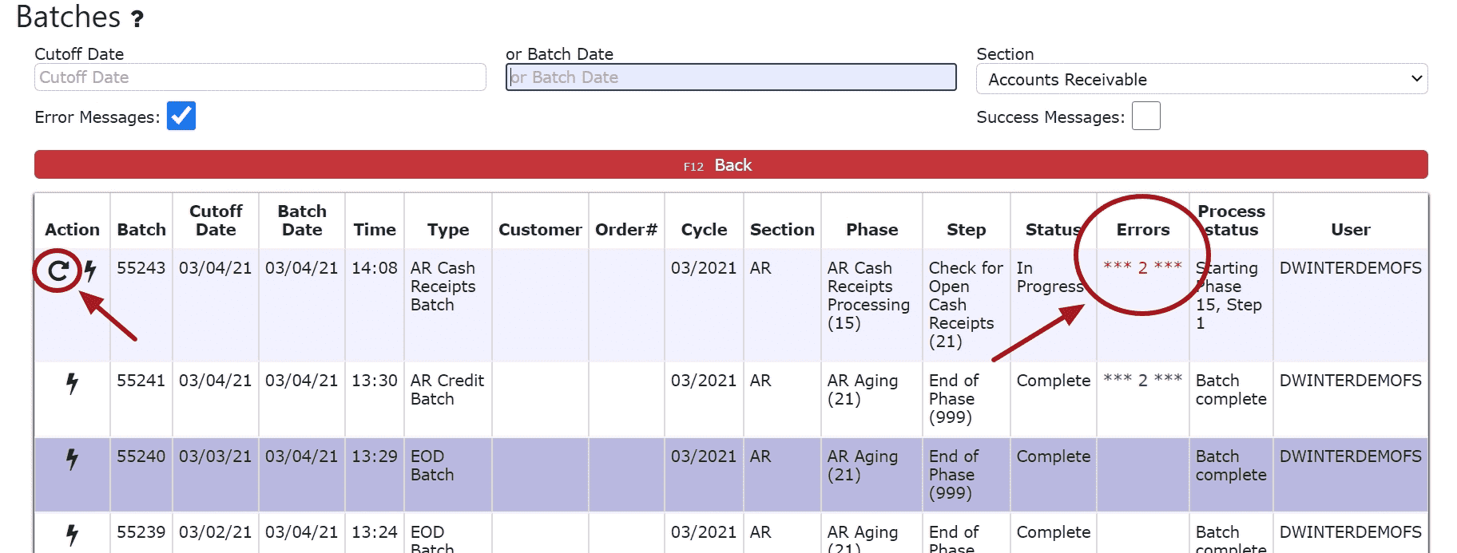
Task: Select batch number 55240
Action: point(141,456)
